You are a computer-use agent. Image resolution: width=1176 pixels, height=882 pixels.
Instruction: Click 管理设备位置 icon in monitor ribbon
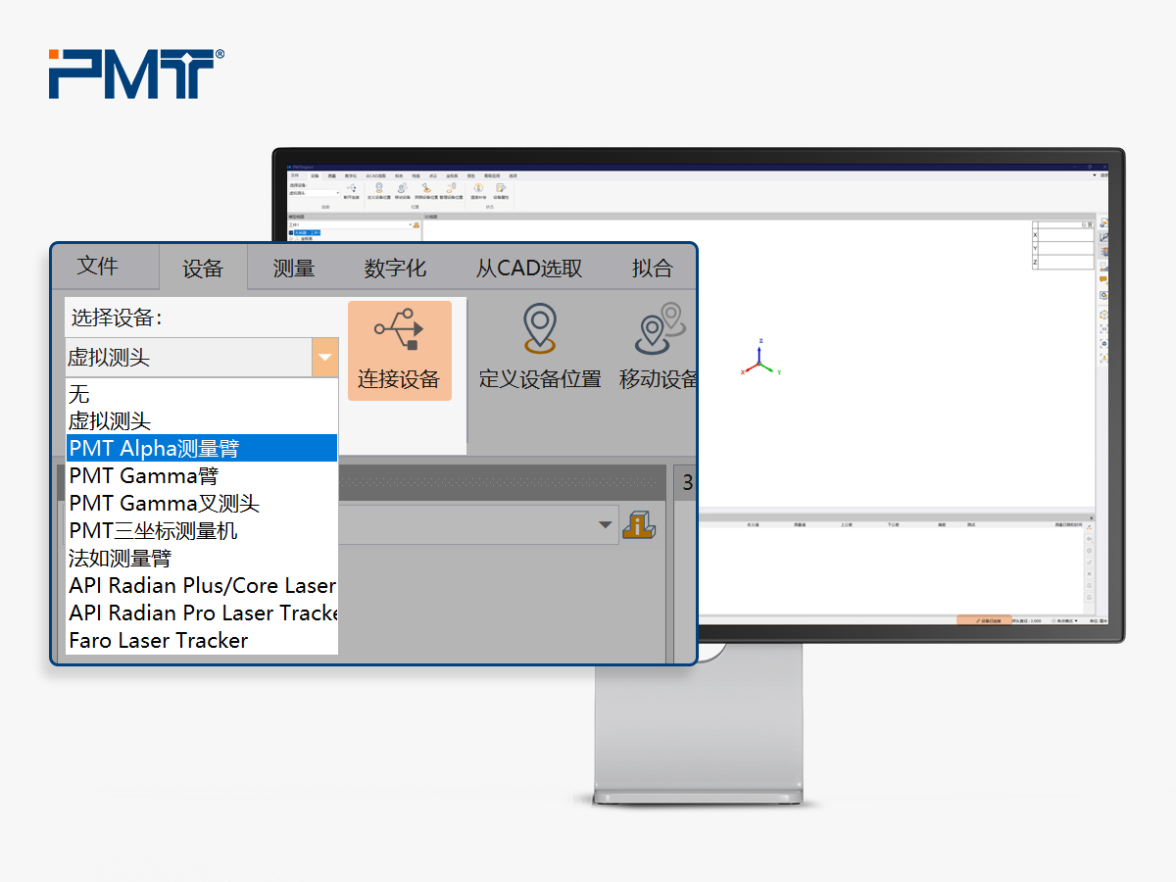451,187
